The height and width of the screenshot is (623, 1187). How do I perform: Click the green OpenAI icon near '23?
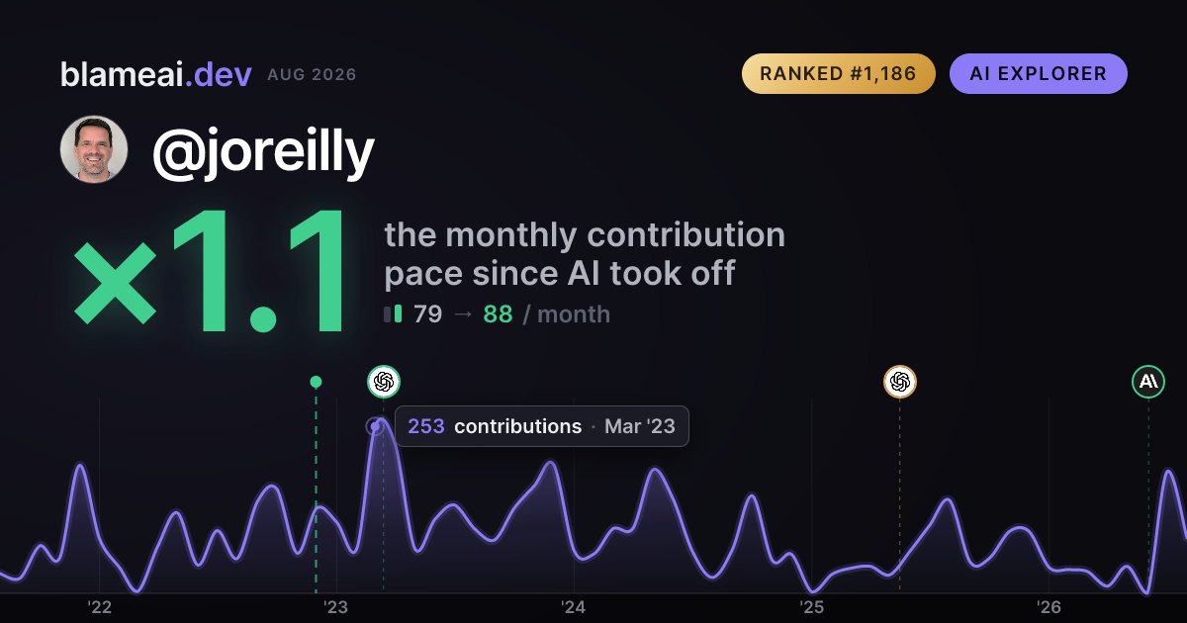pos(384,381)
